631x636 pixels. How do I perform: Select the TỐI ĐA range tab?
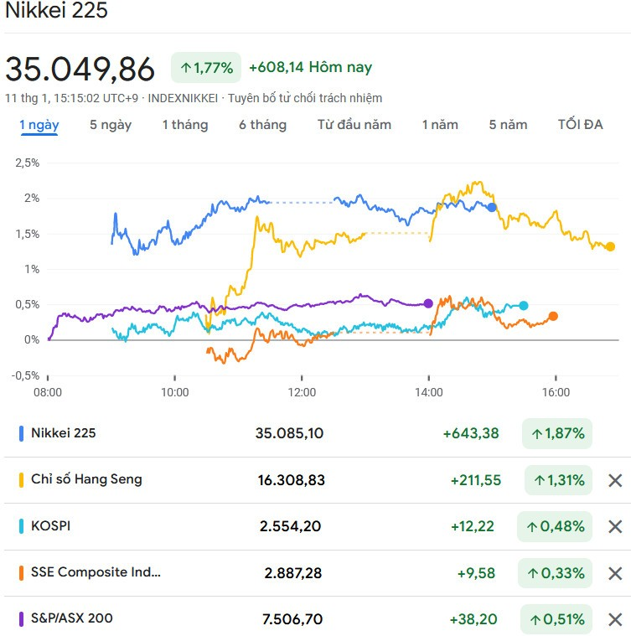click(580, 125)
